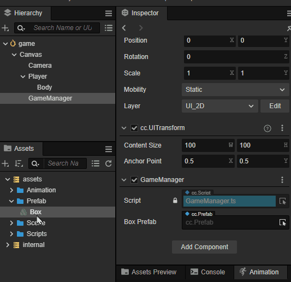
Task: Open the Console tab
Action: click(210, 272)
